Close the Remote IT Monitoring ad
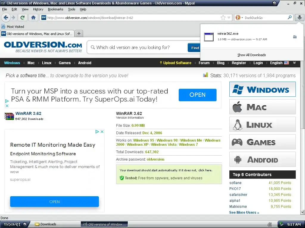This screenshot has width=305, height=228. point(102,132)
